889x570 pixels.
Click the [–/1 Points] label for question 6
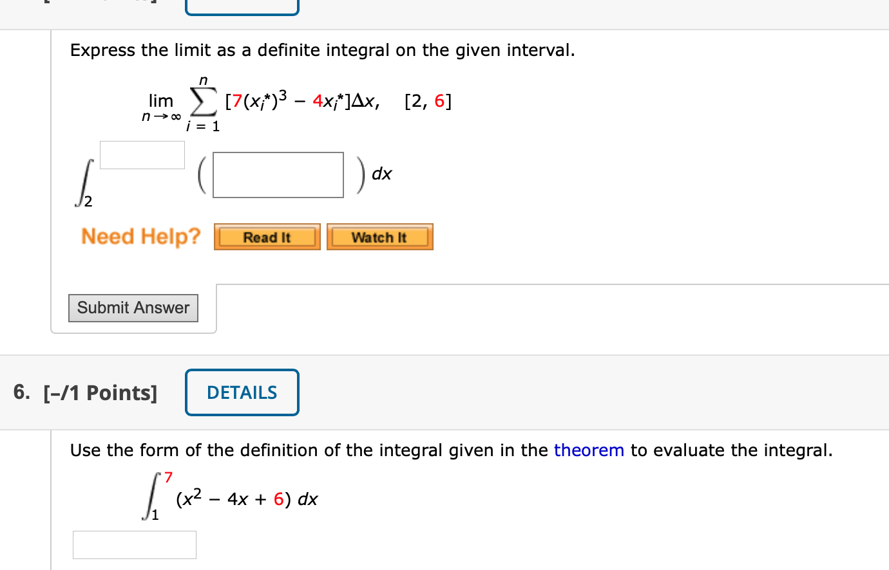point(100,392)
